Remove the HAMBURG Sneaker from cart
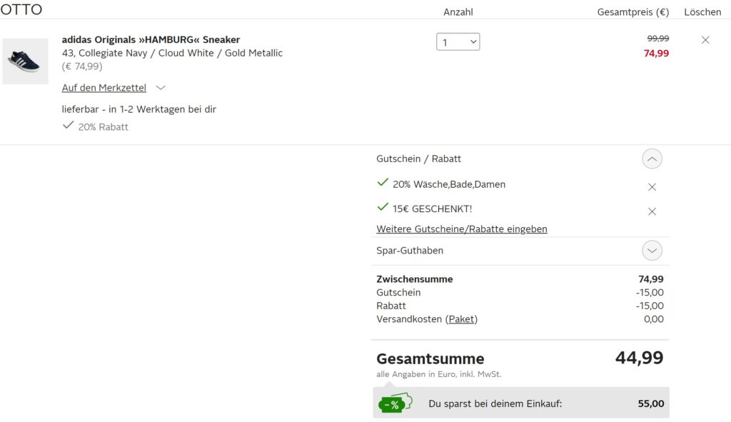 coord(705,40)
